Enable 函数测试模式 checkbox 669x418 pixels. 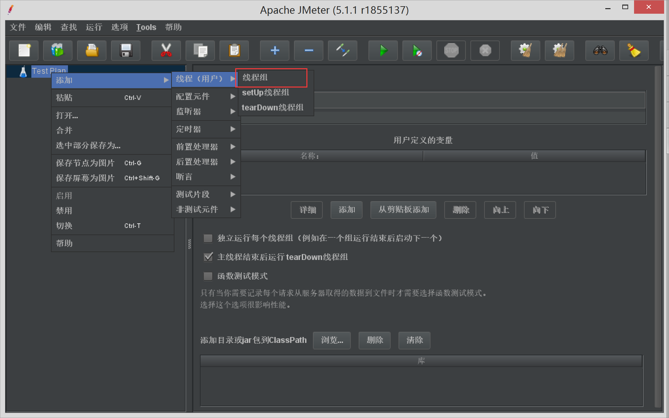pos(208,276)
